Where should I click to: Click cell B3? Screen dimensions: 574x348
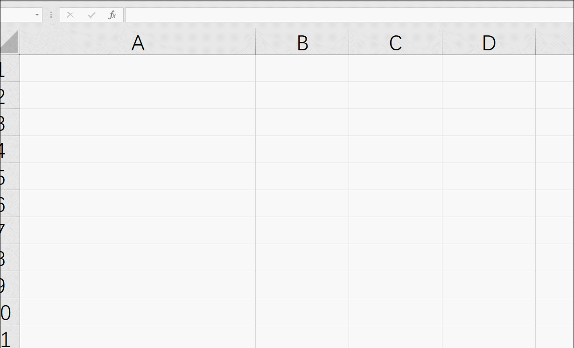click(302, 123)
